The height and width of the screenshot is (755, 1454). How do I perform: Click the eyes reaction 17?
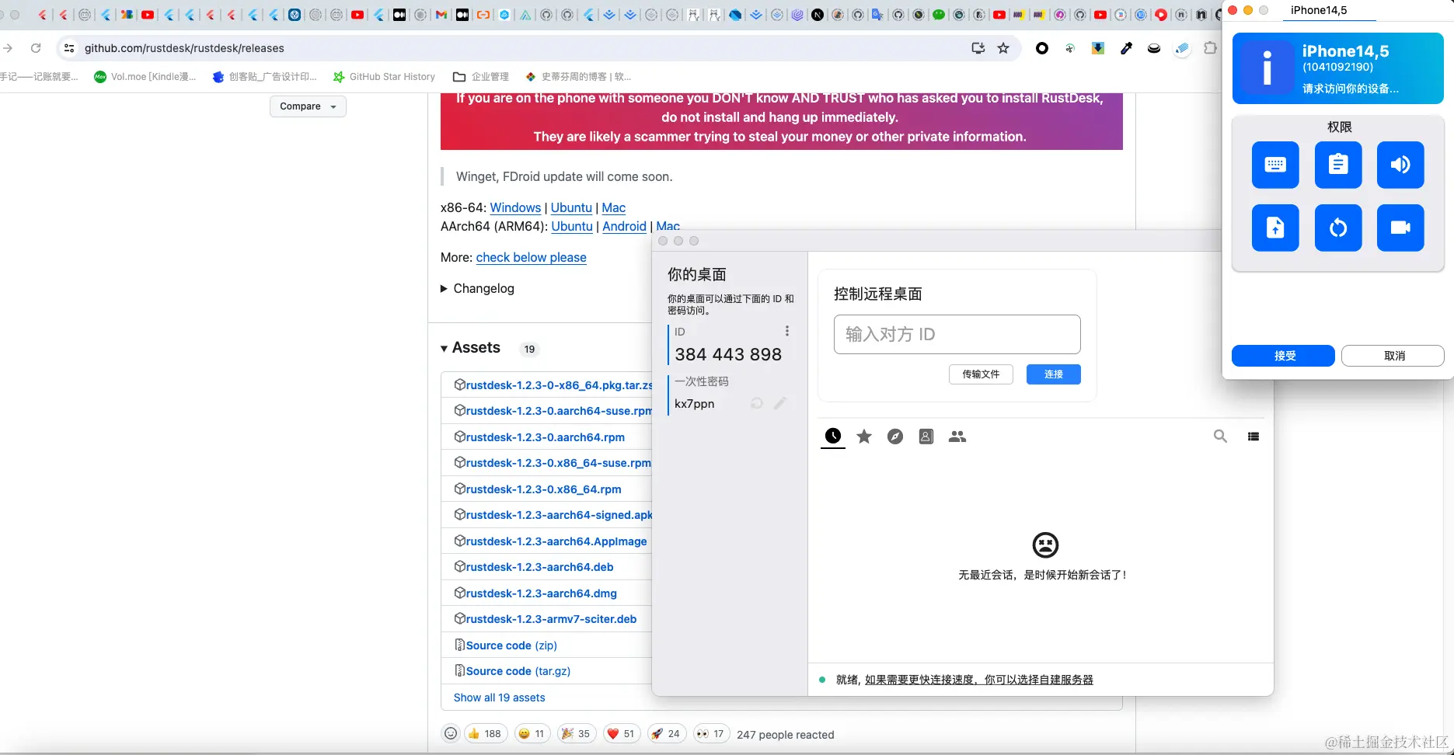click(711, 733)
